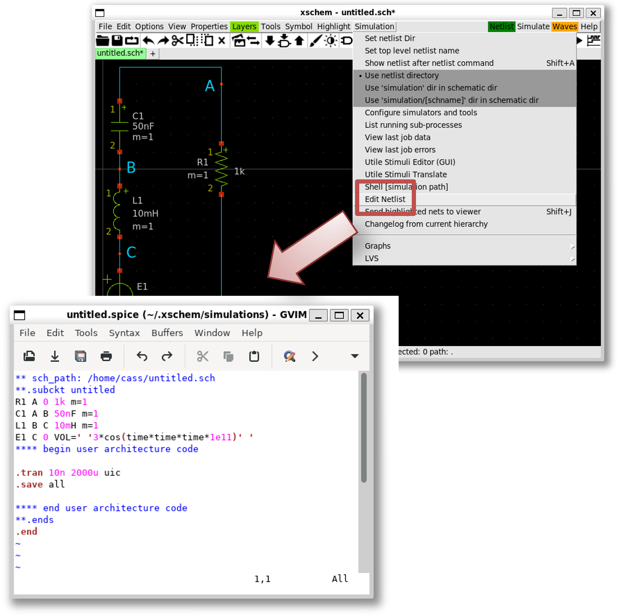Click the scissors cut icon in xschem toolbar
Viewport: 620px width, 616px height.
pos(177,41)
